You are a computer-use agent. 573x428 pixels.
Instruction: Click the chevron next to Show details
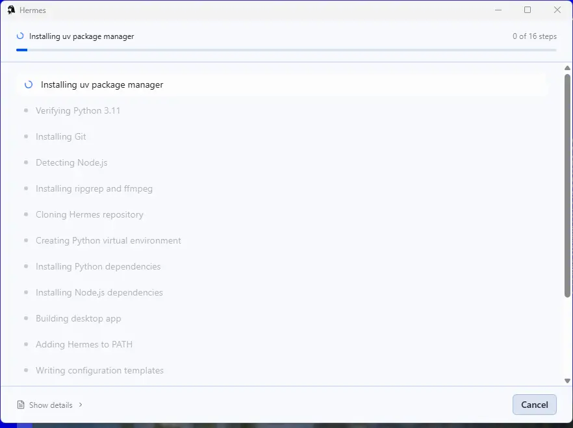tap(81, 405)
